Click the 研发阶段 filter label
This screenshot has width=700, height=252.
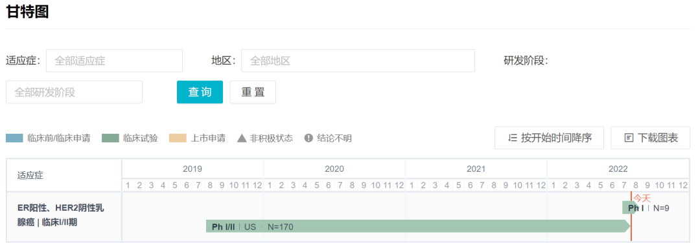[526, 61]
